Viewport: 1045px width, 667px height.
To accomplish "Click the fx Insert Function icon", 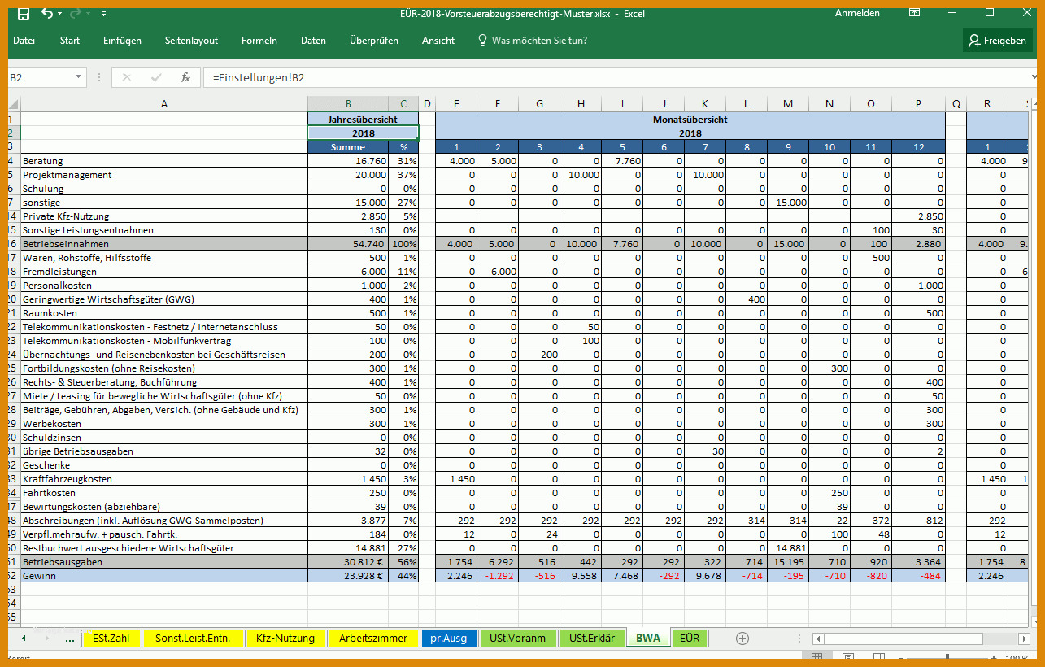I will tap(185, 77).
